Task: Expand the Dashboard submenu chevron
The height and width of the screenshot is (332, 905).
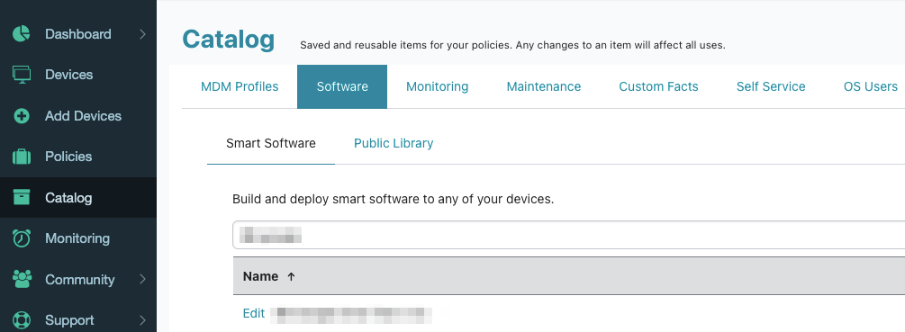Action: coord(142,34)
